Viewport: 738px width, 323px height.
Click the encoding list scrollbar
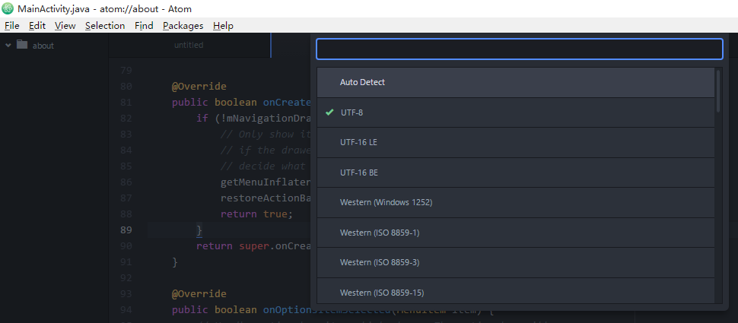(x=718, y=91)
